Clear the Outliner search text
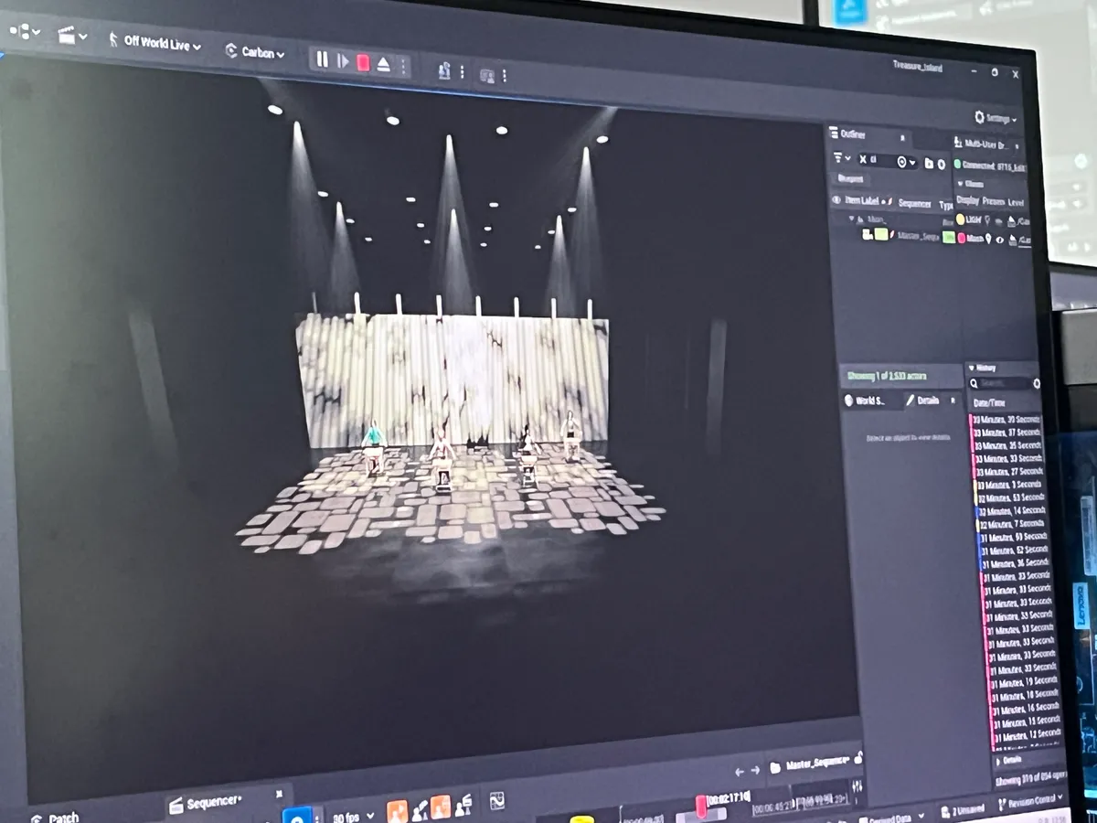The height and width of the screenshot is (823, 1097). pos(863,159)
